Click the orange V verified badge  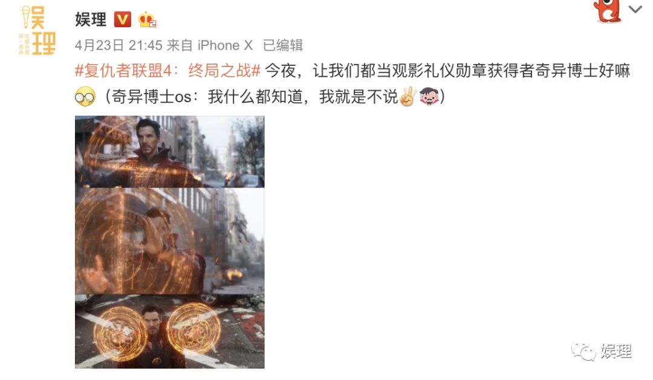pos(122,19)
